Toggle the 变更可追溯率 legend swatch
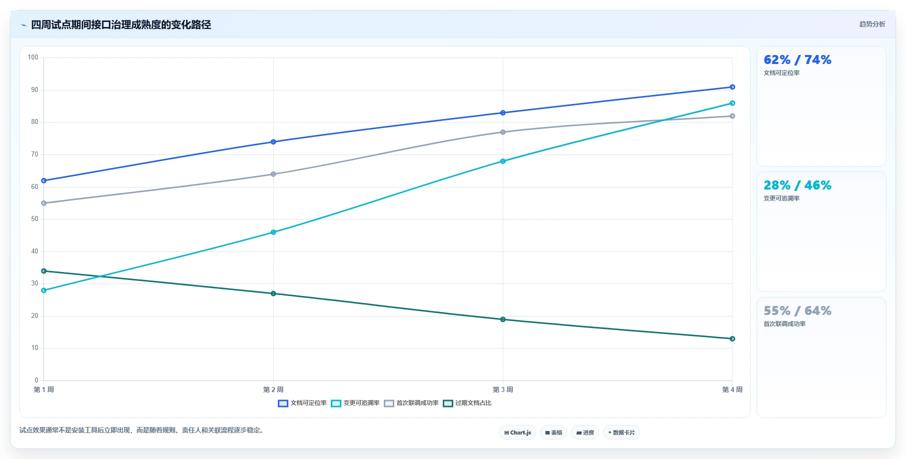Screen dimensions: 906x459 point(336,403)
